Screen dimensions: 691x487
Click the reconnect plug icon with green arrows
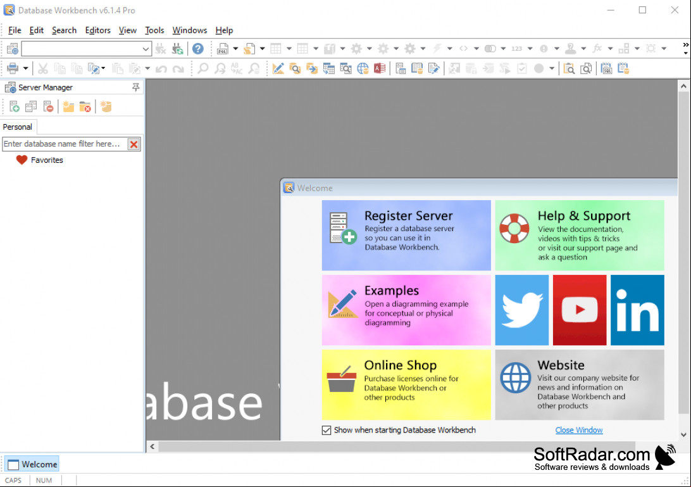[x=178, y=49]
